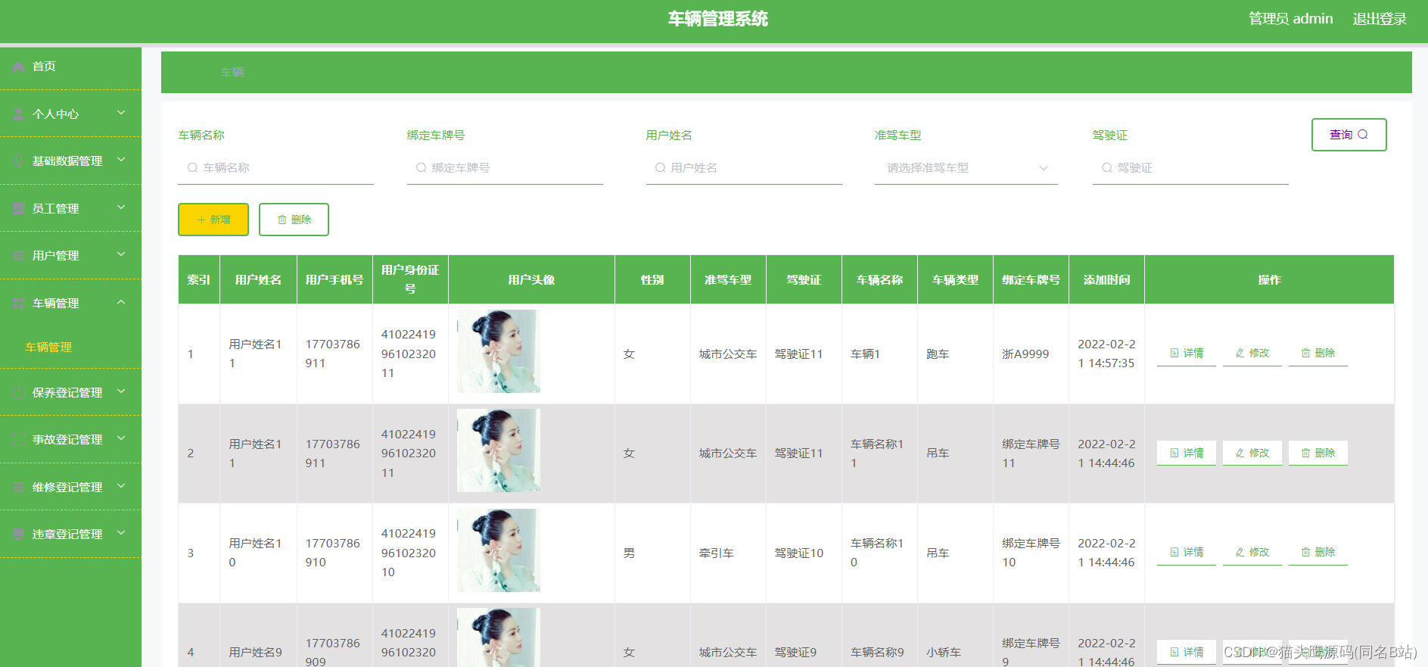Click the grid icon beside 车辆管理

(19, 304)
